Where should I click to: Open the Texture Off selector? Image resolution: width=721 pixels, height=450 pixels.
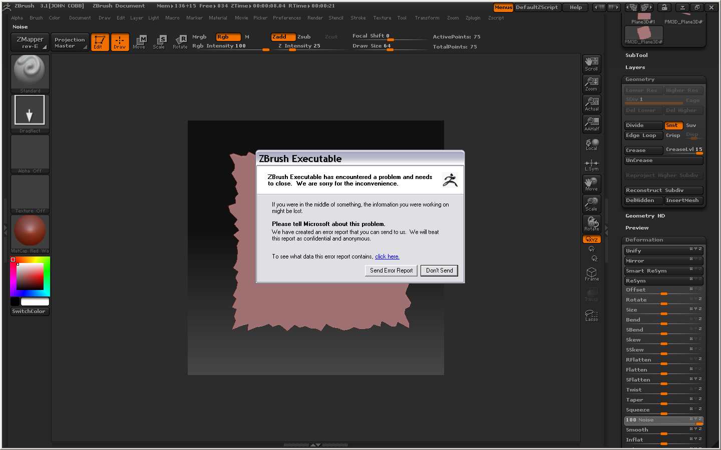tap(30, 193)
